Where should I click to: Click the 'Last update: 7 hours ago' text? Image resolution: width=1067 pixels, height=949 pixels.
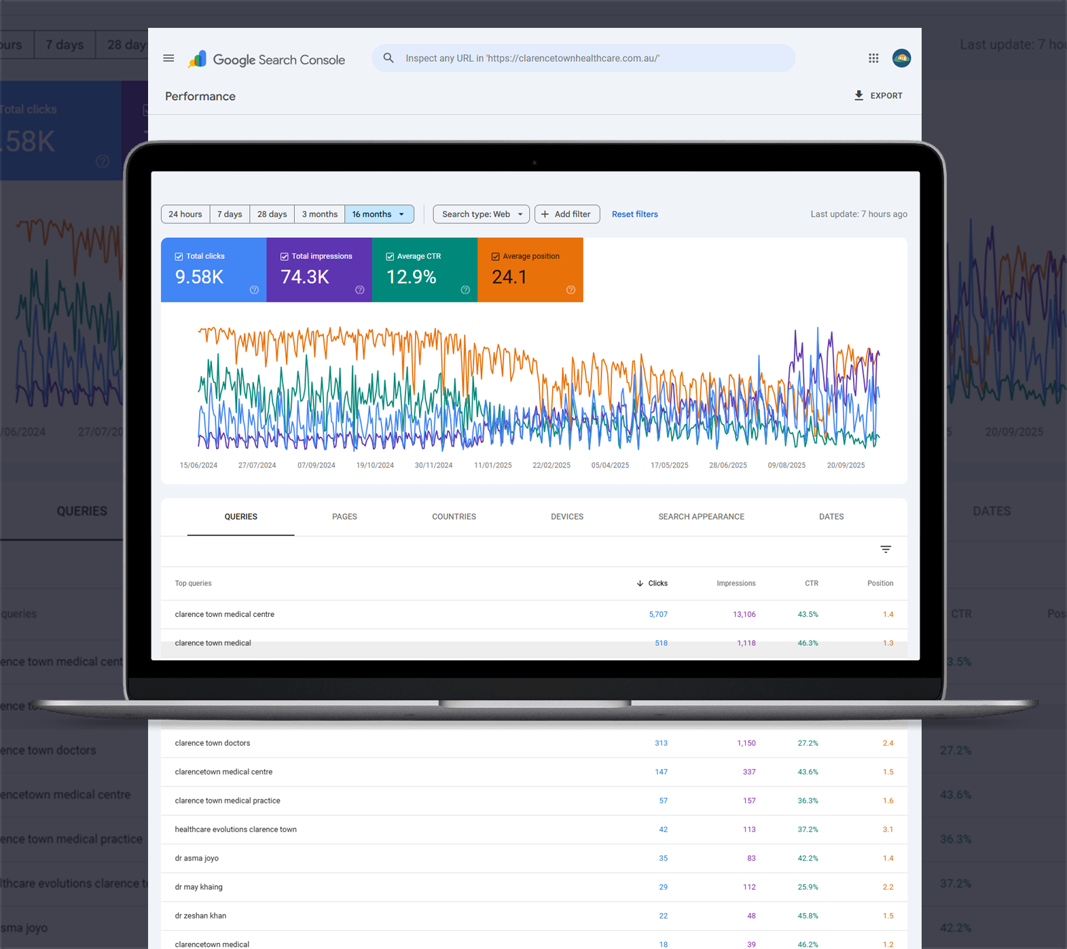pos(858,214)
